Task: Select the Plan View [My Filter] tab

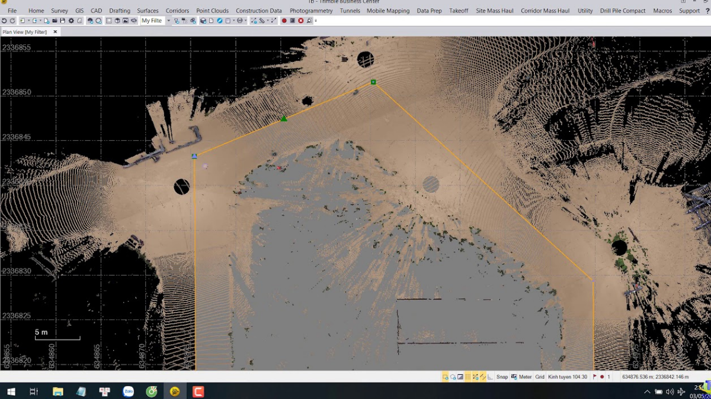Action: [25, 32]
